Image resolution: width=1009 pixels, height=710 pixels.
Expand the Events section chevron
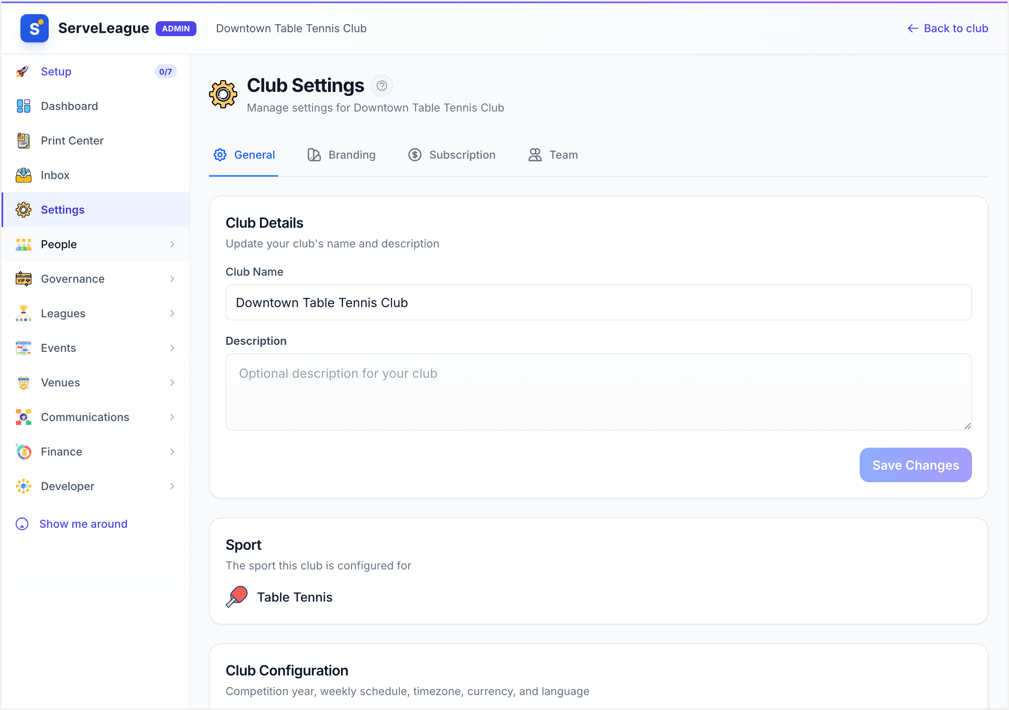click(x=172, y=348)
